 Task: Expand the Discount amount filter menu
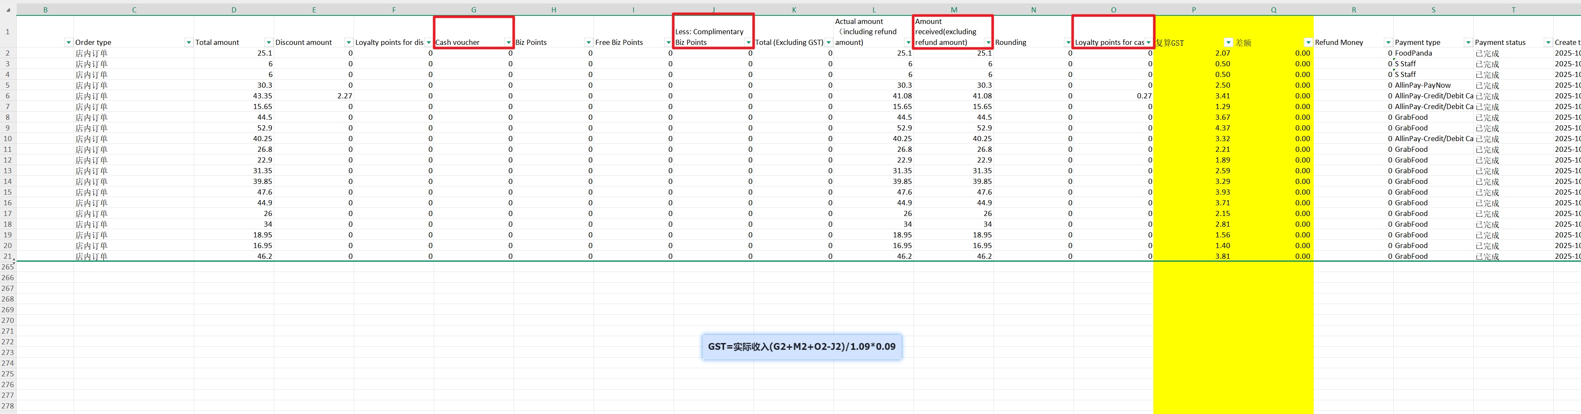[348, 42]
